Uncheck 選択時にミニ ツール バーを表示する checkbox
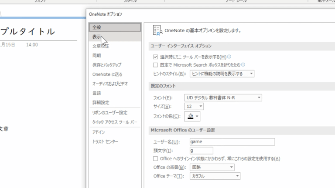This screenshot has height=188, width=335. click(155, 57)
